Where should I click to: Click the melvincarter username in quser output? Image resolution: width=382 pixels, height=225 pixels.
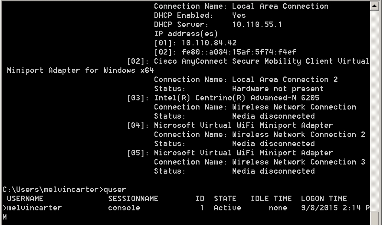[34, 208]
